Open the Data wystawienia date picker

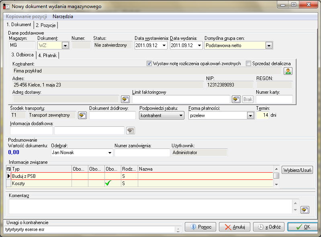coord(164,45)
